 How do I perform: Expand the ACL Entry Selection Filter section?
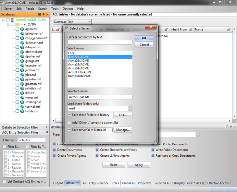coord(47,132)
